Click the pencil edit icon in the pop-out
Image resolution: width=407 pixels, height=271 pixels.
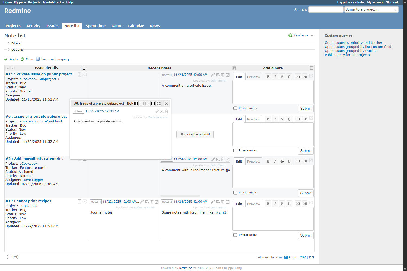click(x=157, y=111)
